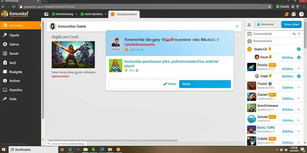Click the flame icon in top-right header
This screenshot has width=307, height=153.
coord(286,14)
